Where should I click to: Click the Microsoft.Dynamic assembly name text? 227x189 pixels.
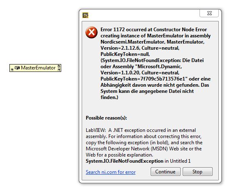tap(159, 67)
